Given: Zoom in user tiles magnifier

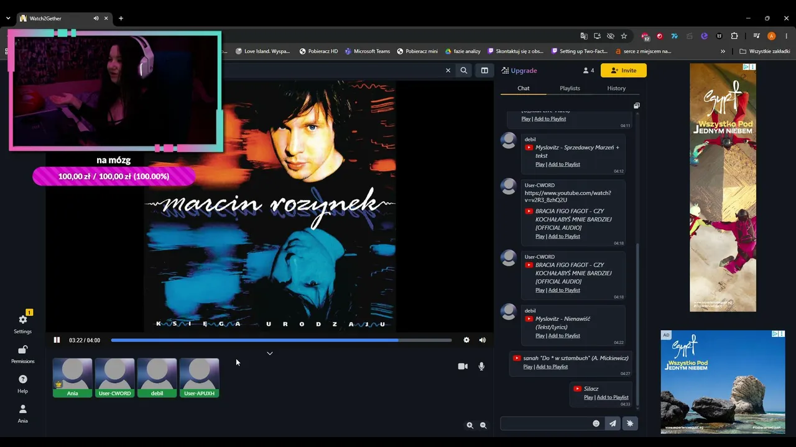Looking at the screenshot, I should coord(470,425).
